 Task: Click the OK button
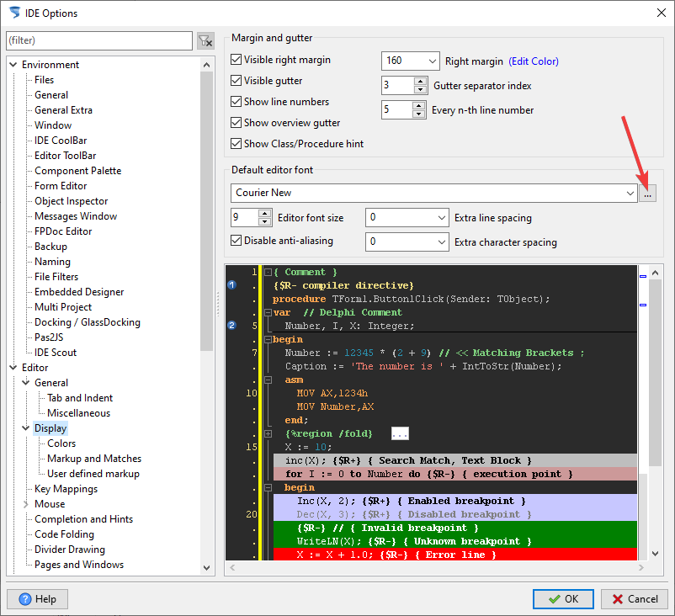(x=563, y=599)
